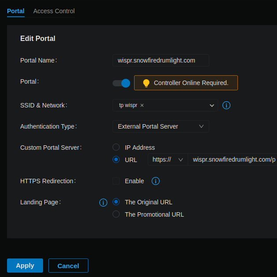The image size is (277, 277).
Task: Click the Controller Online Required notice
Action: 186,83
